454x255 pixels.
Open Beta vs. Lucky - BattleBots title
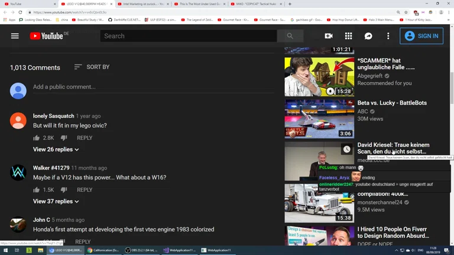tap(392, 103)
